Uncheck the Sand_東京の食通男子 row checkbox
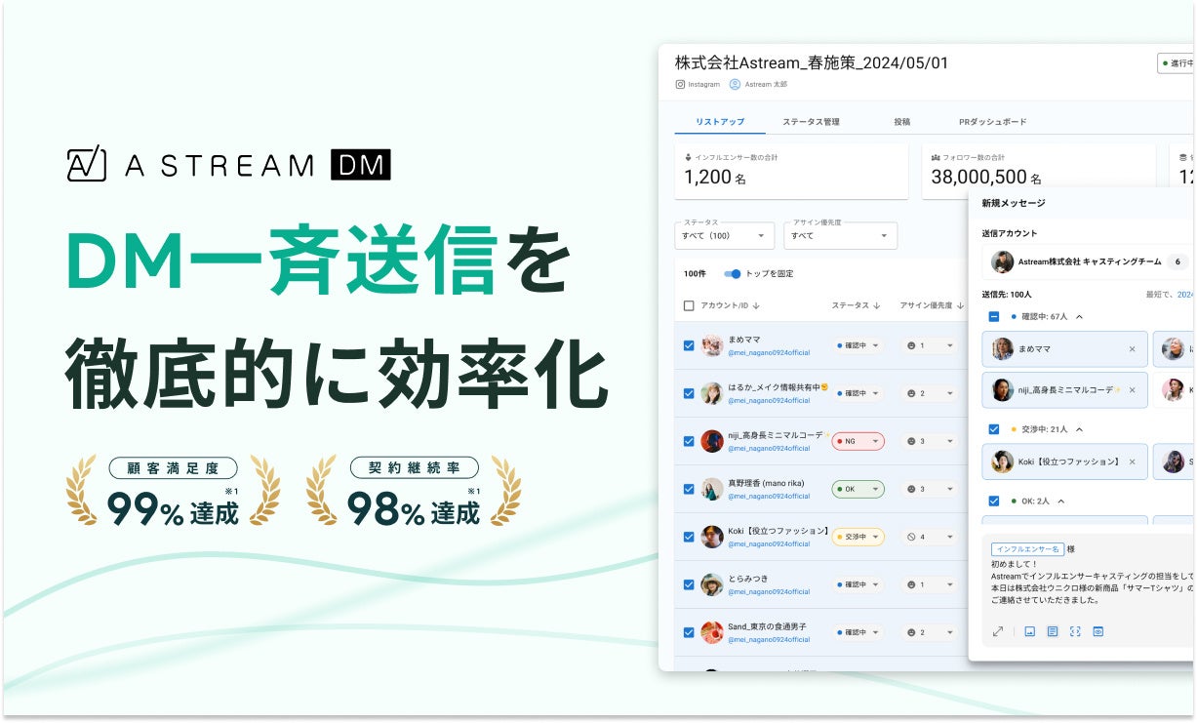This screenshot has height=723, width=1197. click(x=689, y=632)
